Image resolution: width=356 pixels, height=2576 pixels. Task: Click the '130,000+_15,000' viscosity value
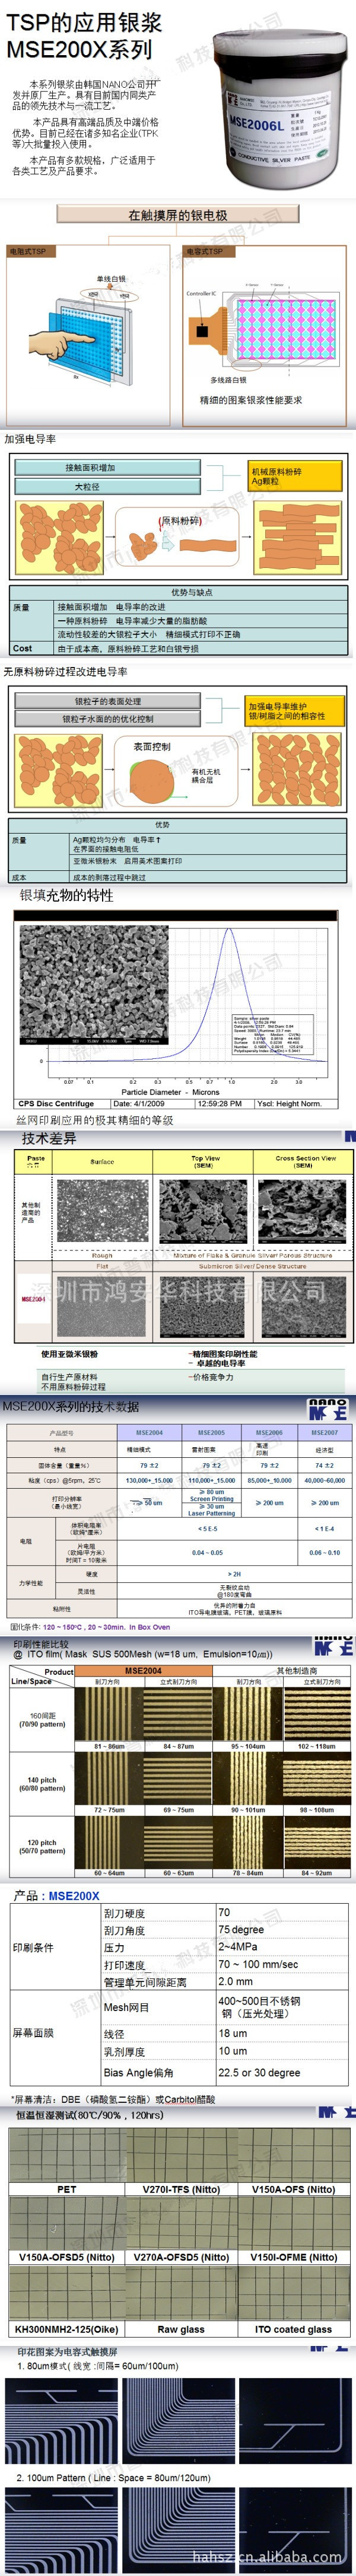149,1480
